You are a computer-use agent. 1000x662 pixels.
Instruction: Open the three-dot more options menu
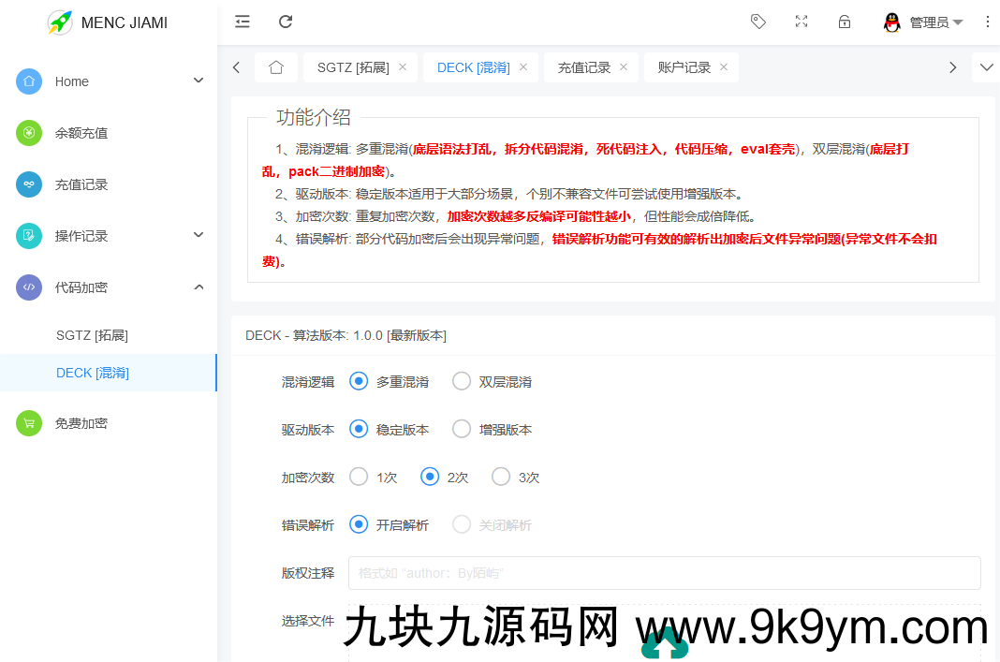point(987,22)
